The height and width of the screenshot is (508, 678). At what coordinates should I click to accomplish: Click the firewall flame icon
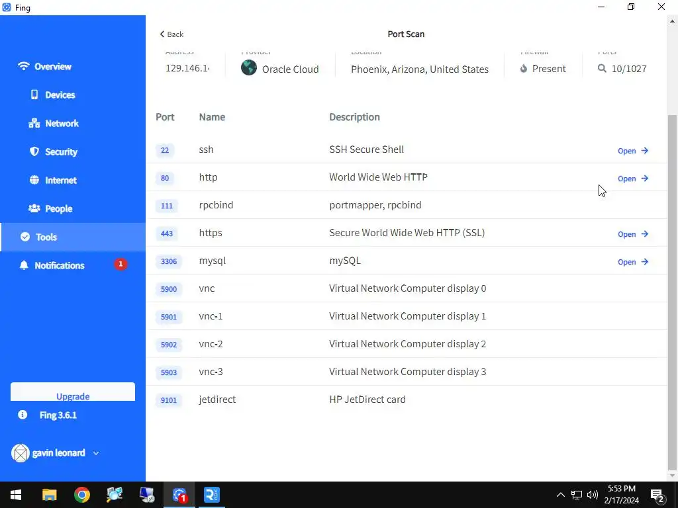tap(524, 68)
